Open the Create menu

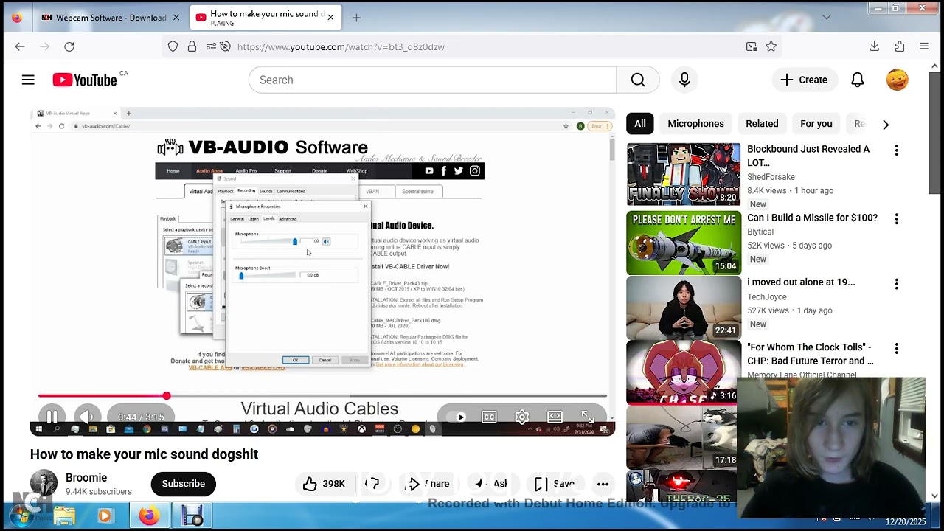804,80
